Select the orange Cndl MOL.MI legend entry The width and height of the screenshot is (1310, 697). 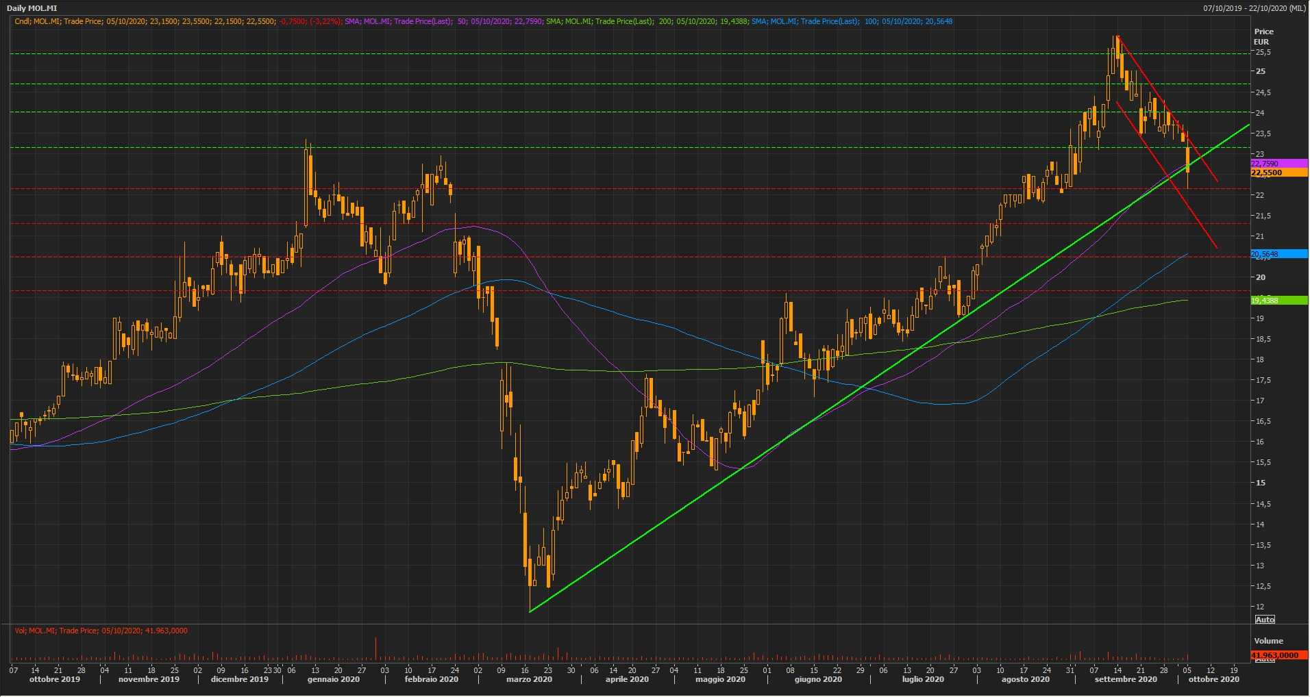coord(178,22)
